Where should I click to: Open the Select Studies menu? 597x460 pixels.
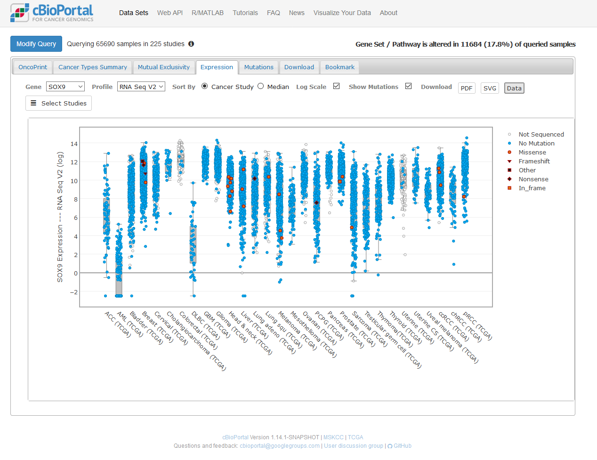click(x=58, y=103)
